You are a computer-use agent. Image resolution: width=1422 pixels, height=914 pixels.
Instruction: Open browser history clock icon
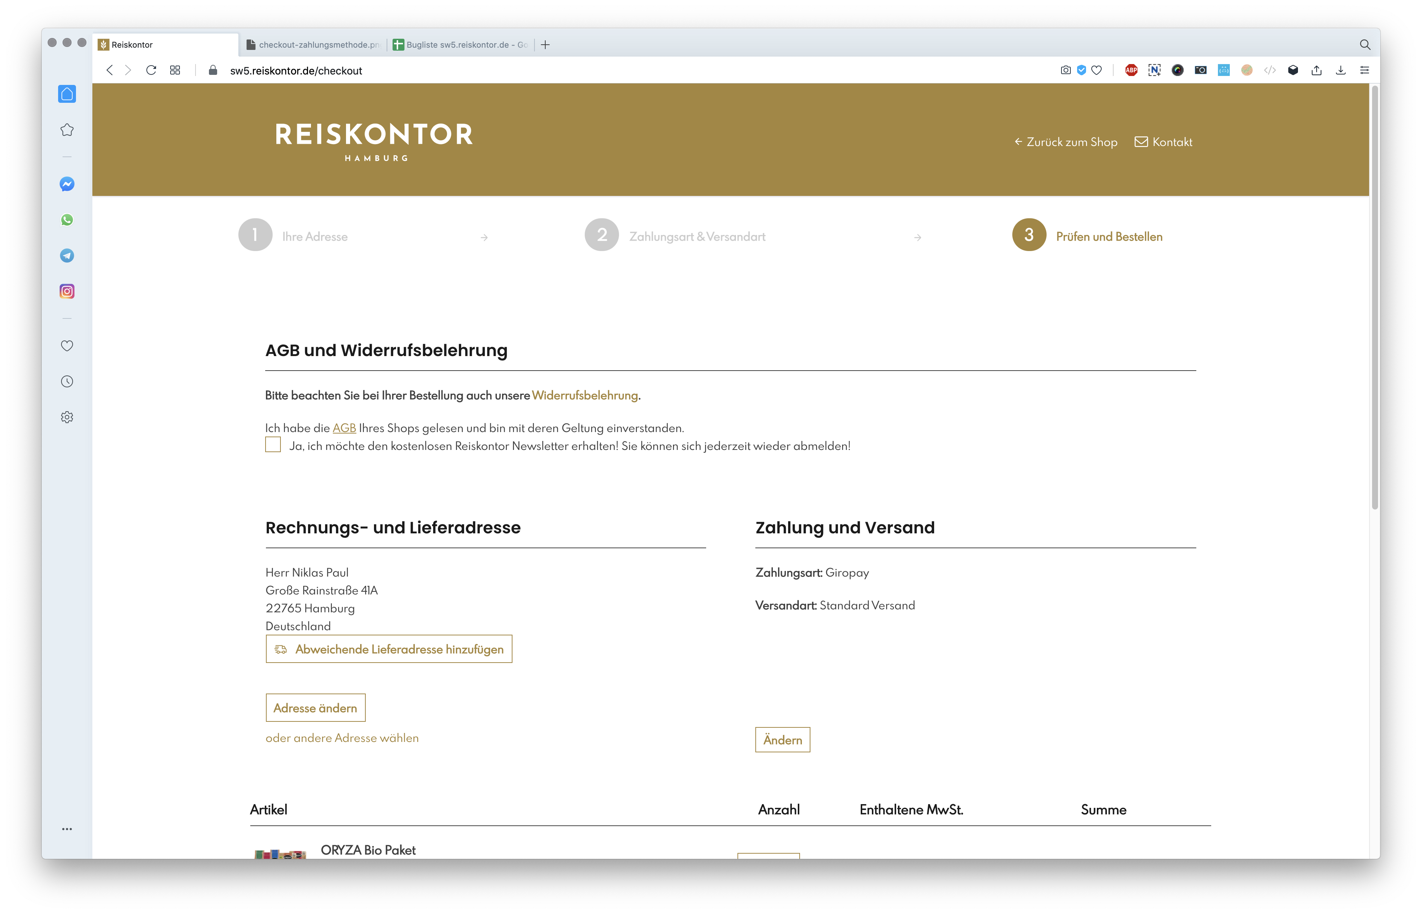pyautogui.click(x=67, y=382)
